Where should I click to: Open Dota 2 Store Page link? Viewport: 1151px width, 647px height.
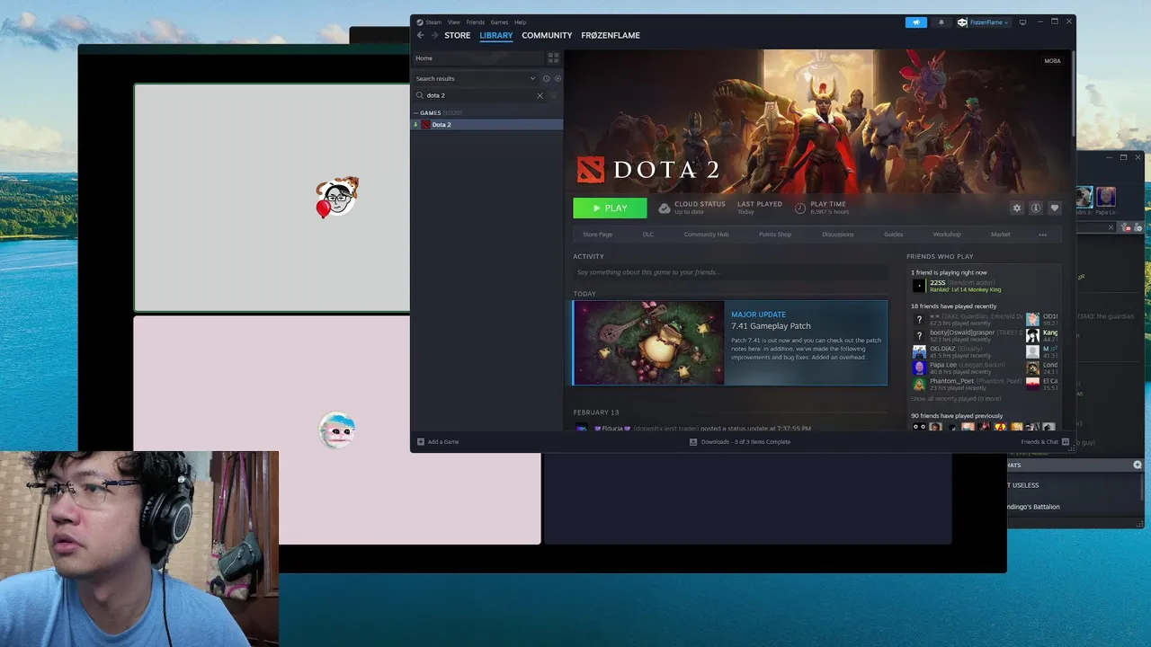point(597,235)
